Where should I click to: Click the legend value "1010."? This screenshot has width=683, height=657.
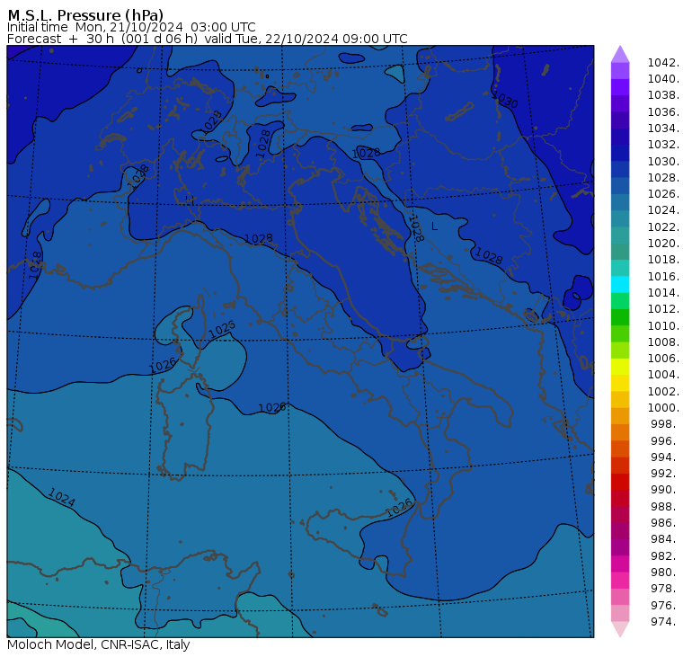pyautogui.click(x=663, y=325)
